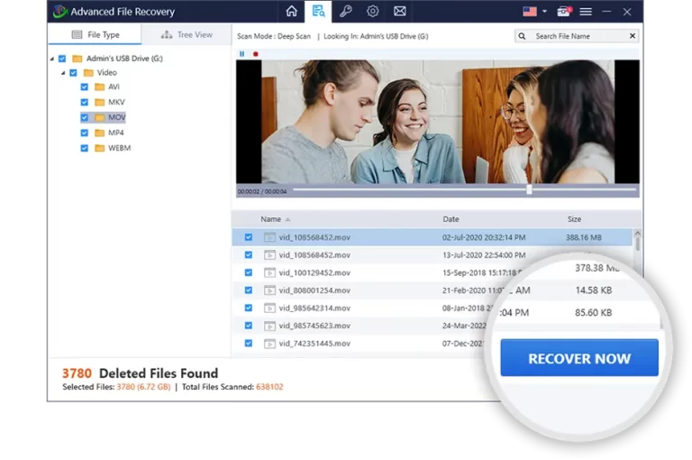Screen dimensions: 692x460
Task: Uncheck the vid_985745623.mov checkbox
Action: 249,326
